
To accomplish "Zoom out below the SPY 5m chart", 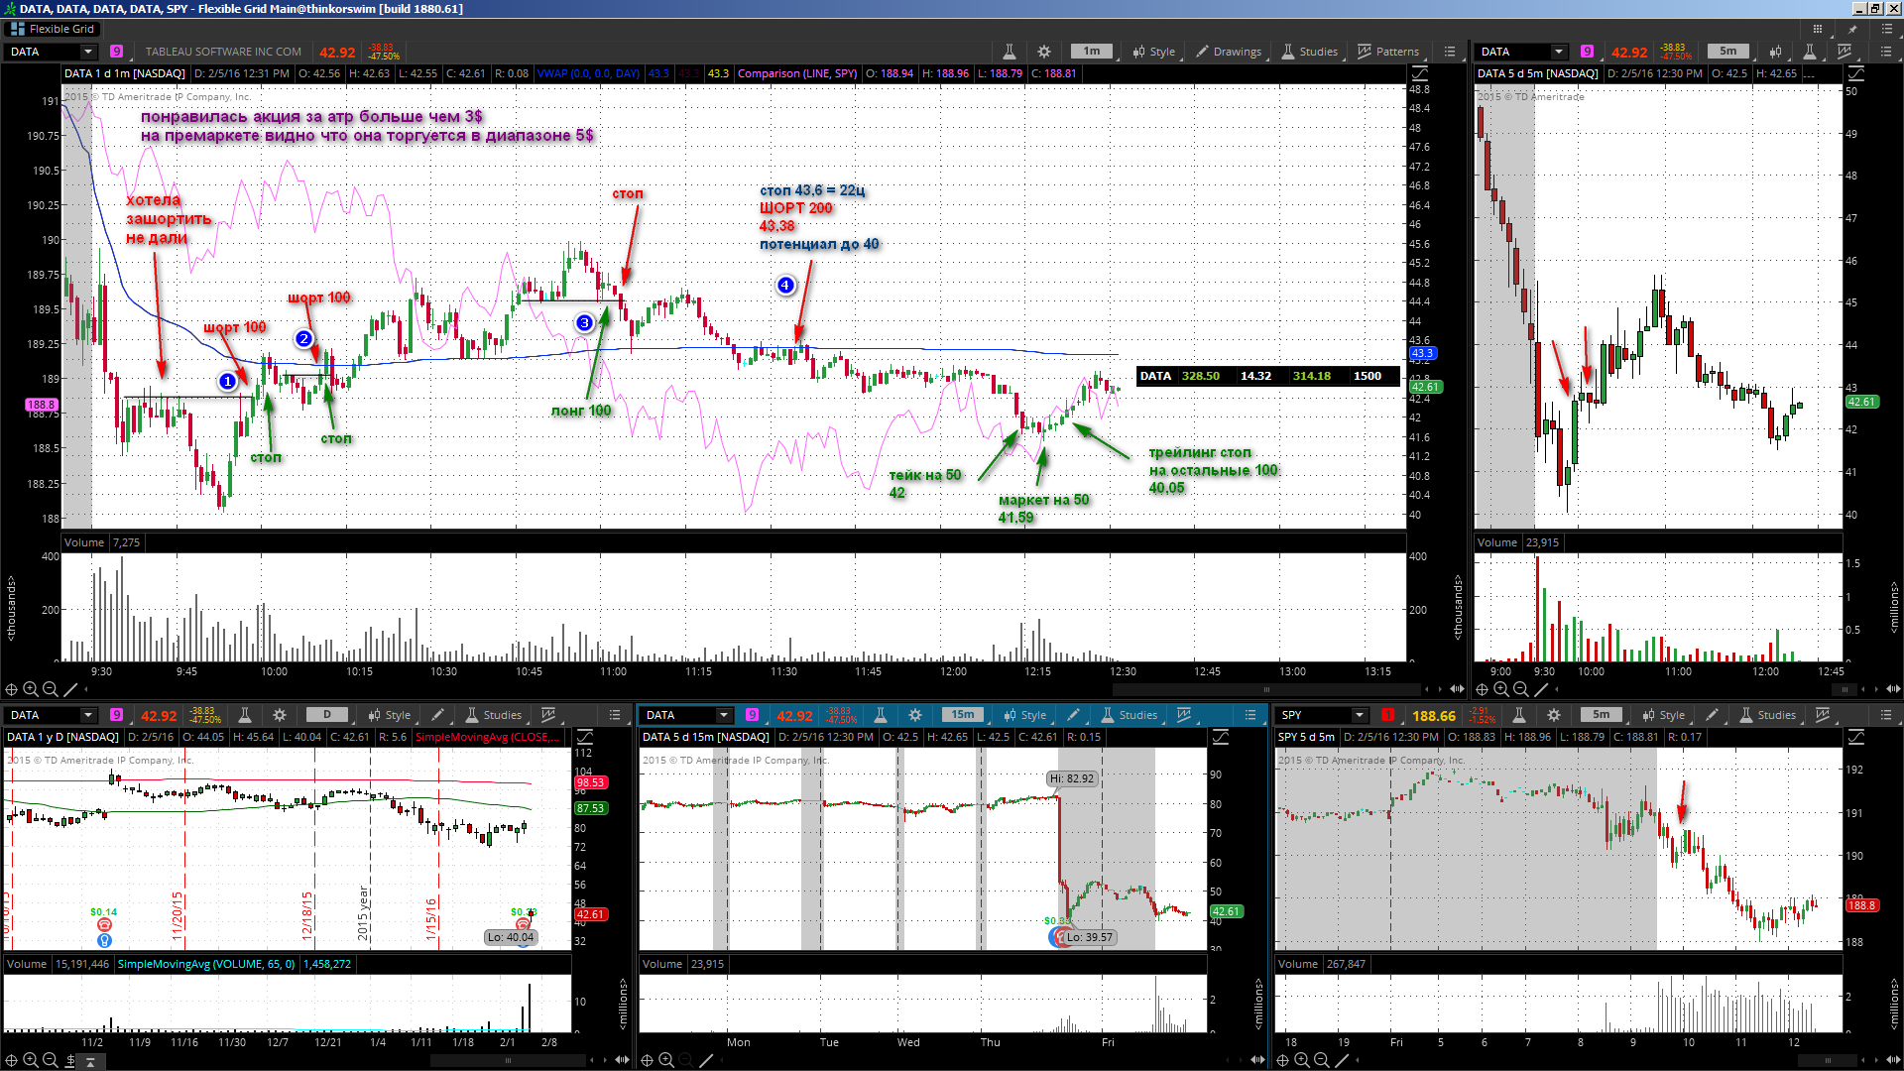I will tap(1321, 1060).
